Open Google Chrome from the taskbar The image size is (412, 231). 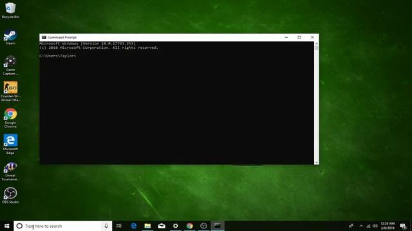[x=189, y=226]
